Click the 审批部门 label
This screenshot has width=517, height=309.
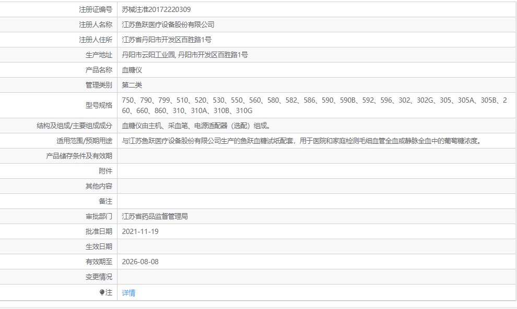(99, 217)
